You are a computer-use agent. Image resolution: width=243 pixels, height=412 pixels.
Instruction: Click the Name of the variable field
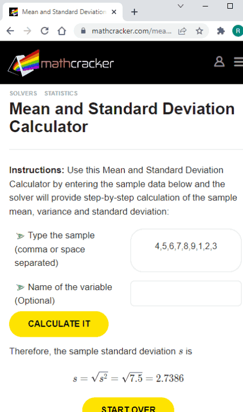186,293
